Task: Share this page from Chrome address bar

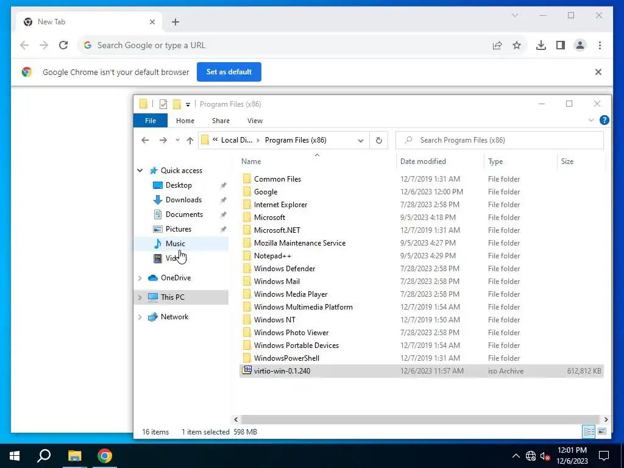Action: pos(497,45)
